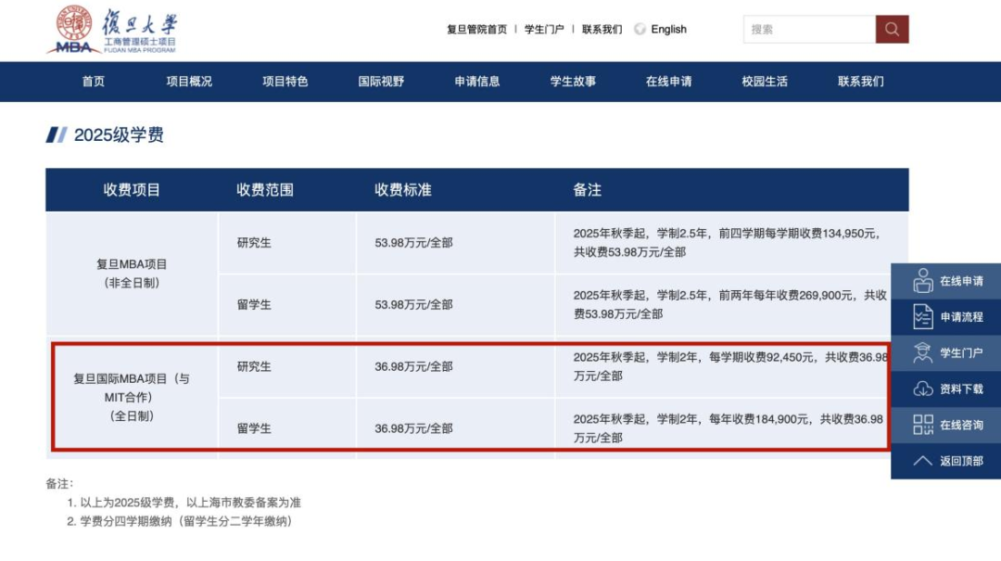The image size is (1001, 561).
Task: Click the 学生门户 graduate icon in sidebar
Action: click(922, 352)
